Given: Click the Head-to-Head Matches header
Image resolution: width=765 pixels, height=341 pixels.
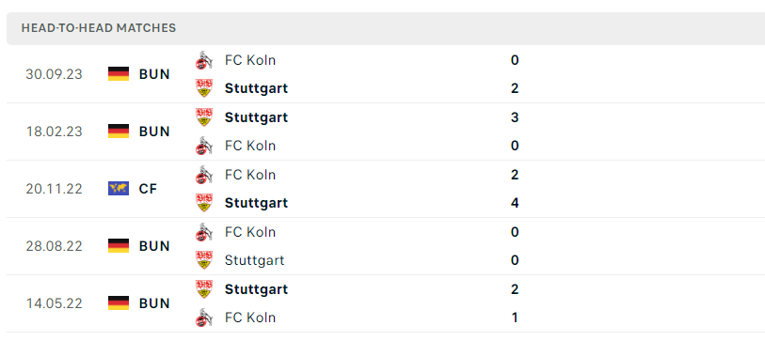Looking at the screenshot, I should click(99, 28).
